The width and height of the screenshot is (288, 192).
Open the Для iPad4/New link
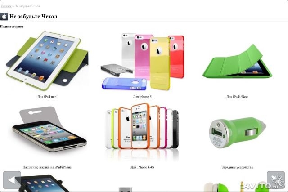pos(237,97)
